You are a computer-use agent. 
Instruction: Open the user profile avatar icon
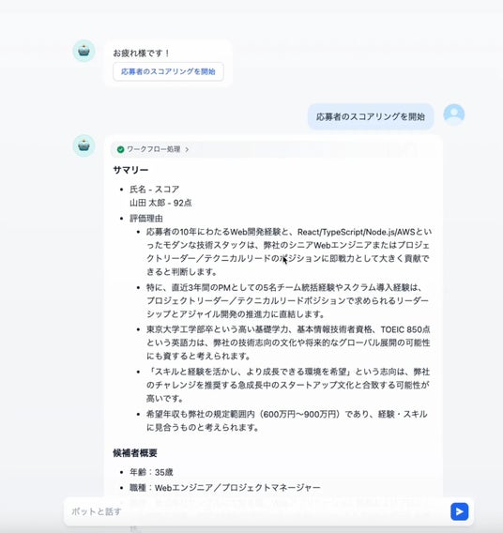(x=453, y=114)
